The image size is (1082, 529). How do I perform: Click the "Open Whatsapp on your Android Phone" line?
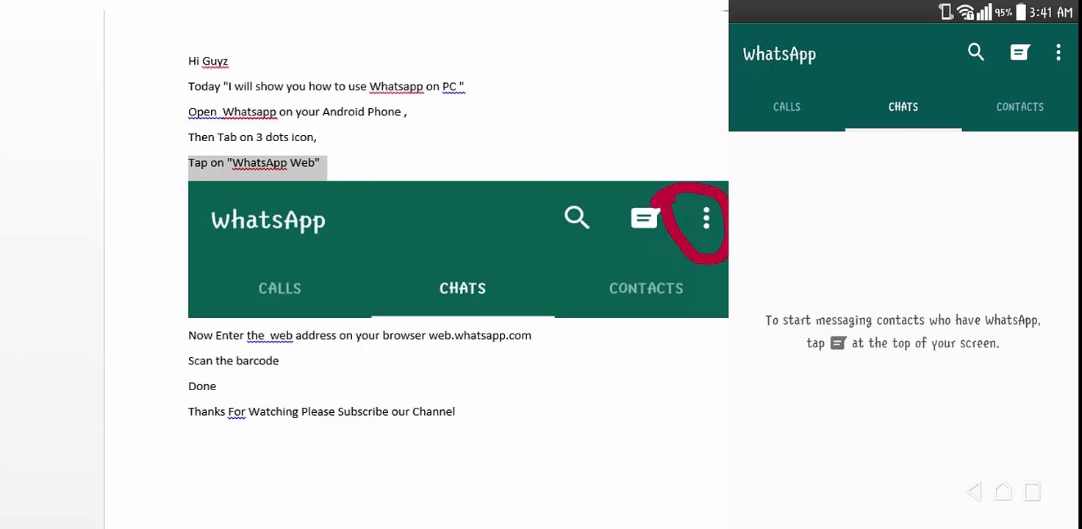pyautogui.click(x=297, y=112)
